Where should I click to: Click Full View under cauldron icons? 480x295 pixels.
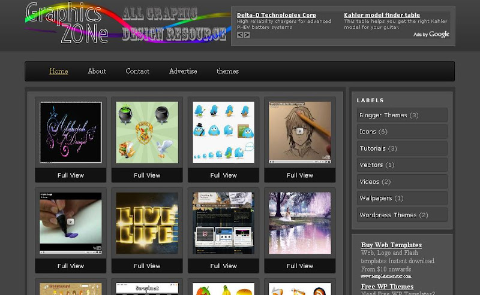coord(147,175)
